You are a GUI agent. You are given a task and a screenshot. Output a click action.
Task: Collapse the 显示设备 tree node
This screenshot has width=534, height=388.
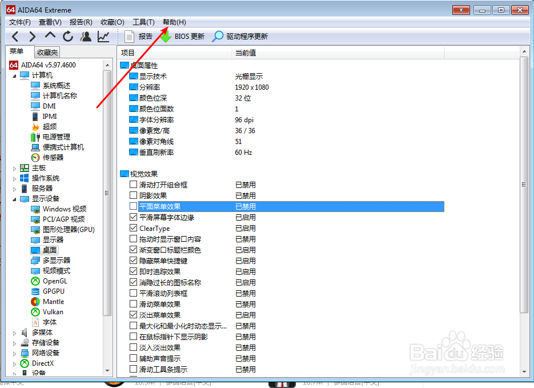pos(14,199)
